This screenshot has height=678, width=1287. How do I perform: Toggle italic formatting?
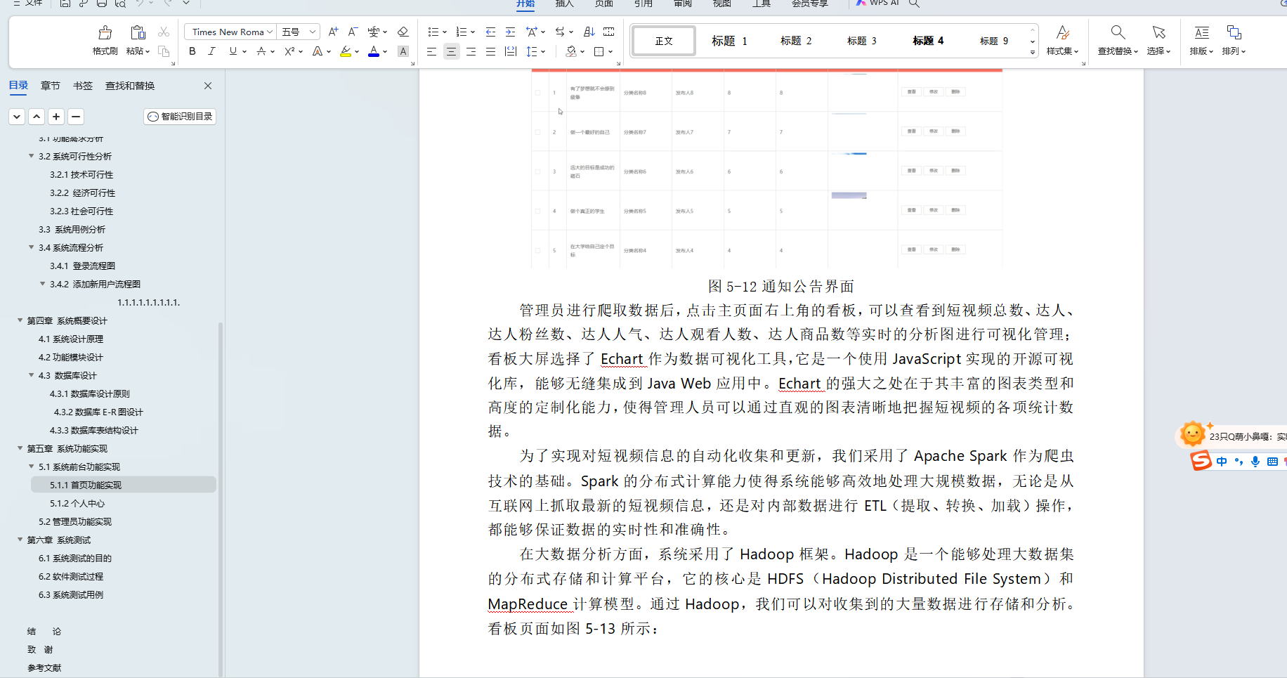click(x=211, y=51)
